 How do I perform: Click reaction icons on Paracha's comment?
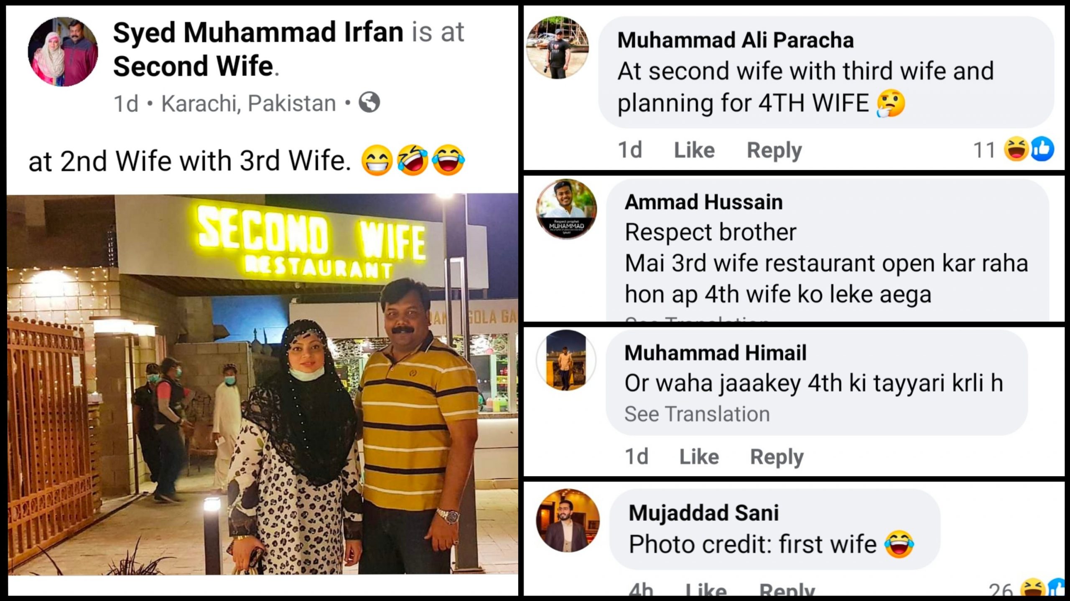click(x=1029, y=149)
